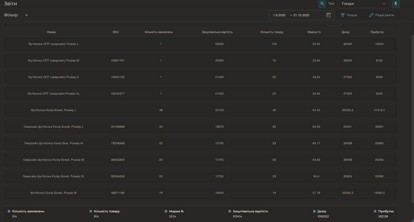Select row Оверсайз футболка Колір Беж, Розмір M
This screenshot has width=414, height=222.
pyautogui.click(x=200, y=143)
